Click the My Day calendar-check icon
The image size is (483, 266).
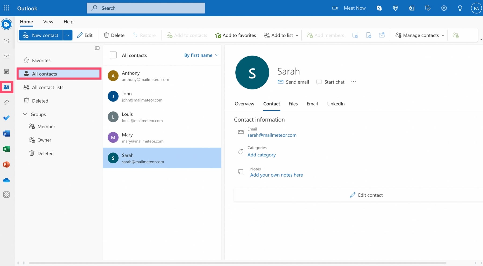[428, 8]
